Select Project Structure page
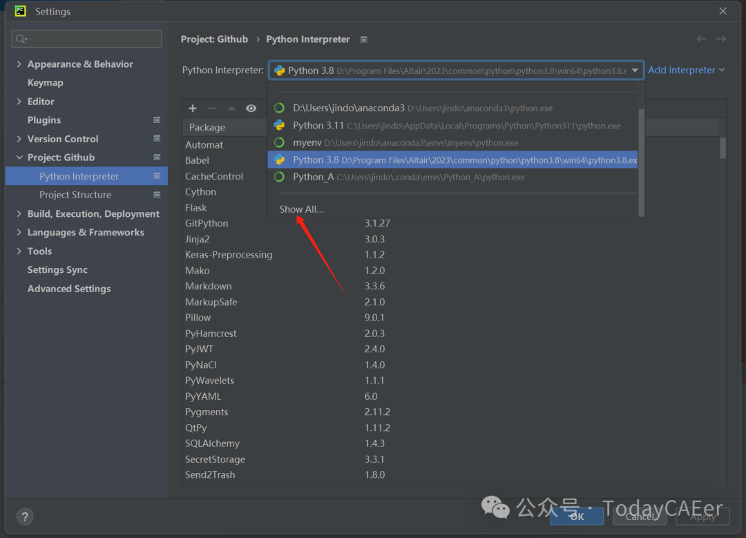Image resolution: width=746 pixels, height=538 pixels. [75, 195]
